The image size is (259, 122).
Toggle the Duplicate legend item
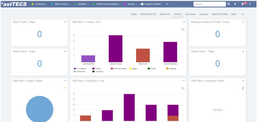[98, 71]
